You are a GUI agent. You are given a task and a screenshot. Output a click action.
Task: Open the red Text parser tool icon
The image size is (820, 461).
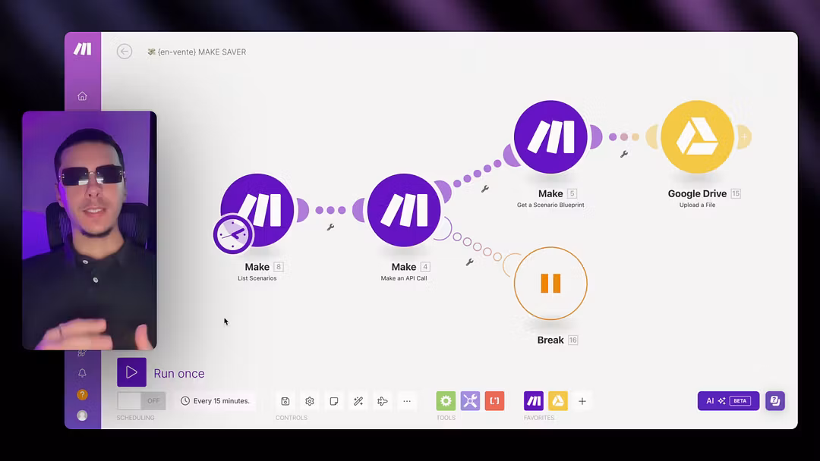click(494, 401)
